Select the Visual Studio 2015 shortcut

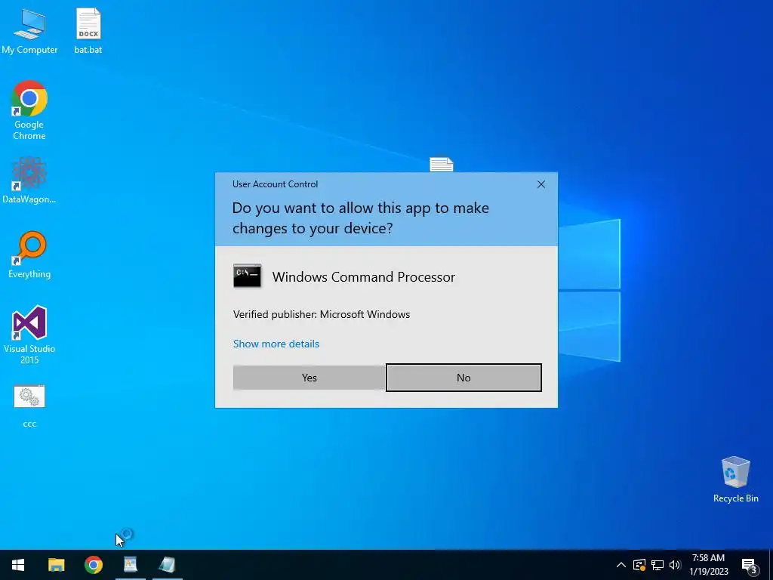coord(29,335)
